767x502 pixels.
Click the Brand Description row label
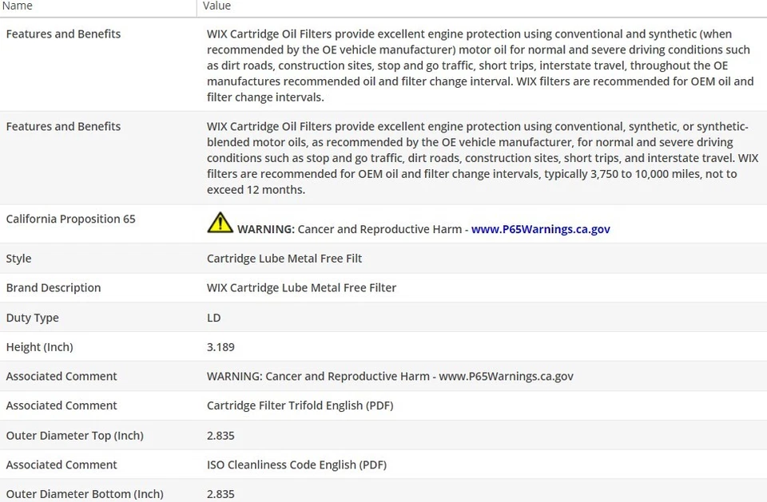tap(54, 288)
